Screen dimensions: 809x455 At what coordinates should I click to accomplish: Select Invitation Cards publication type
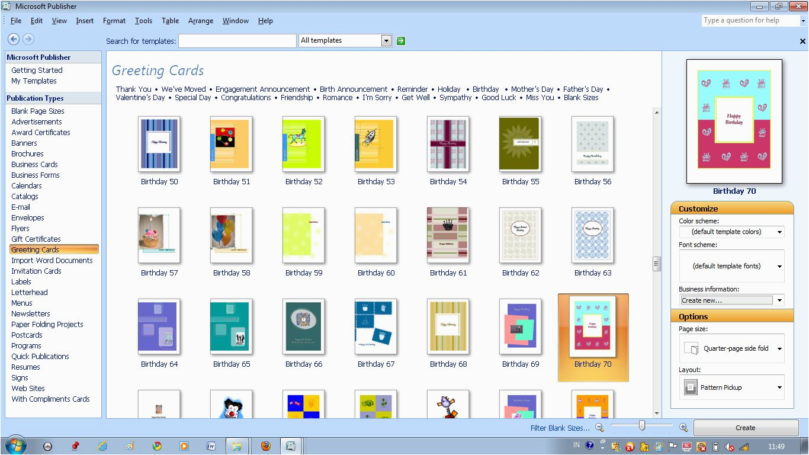click(x=36, y=271)
